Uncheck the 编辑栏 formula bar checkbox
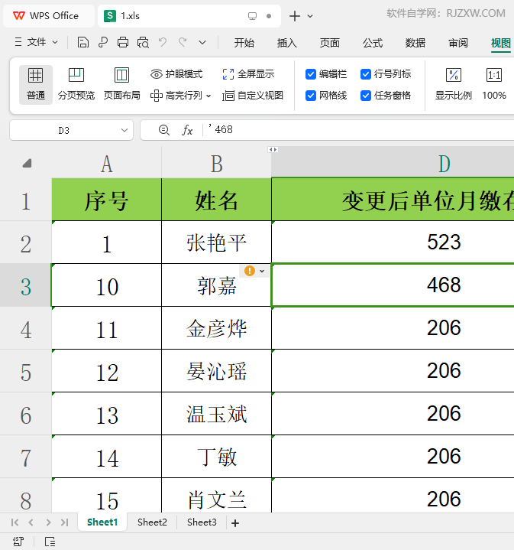Screen dimensions: 514x550 coord(311,74)
